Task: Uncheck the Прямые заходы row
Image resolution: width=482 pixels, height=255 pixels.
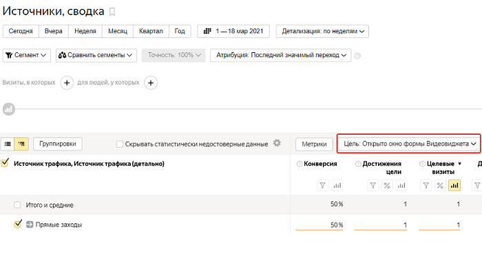Action: [18, 224]
